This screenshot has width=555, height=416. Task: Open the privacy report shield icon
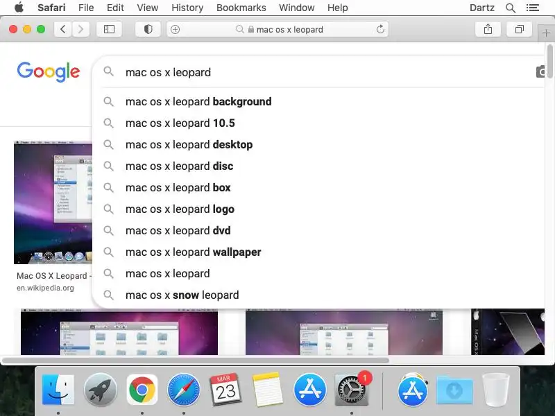[x=148, y=29]
